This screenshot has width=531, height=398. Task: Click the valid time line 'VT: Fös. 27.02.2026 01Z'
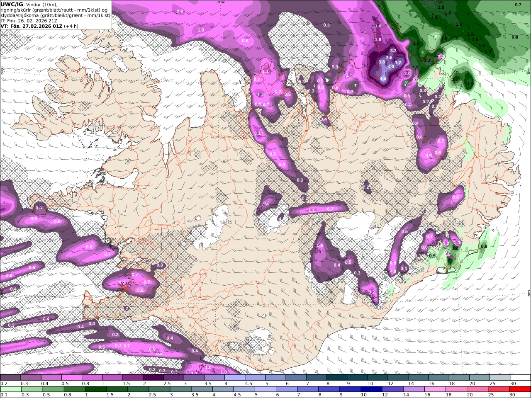click(x=32, y=26)
